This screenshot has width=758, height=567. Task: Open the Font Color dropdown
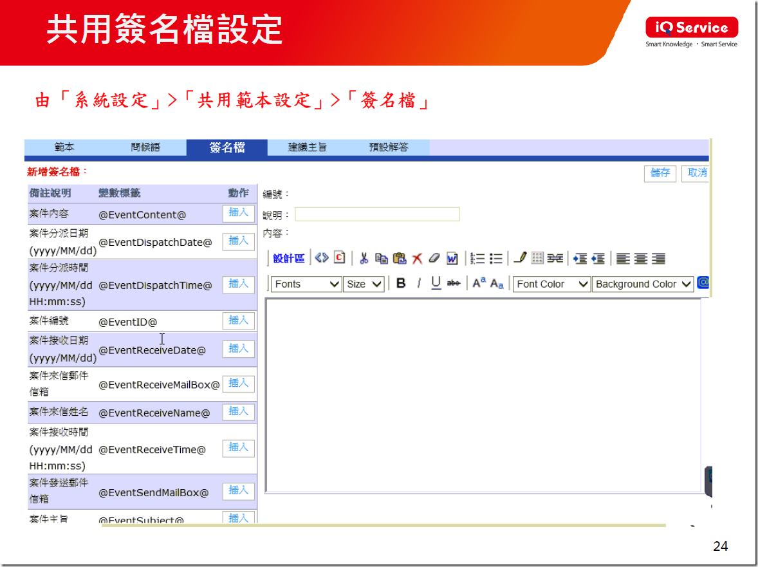tap(551, 284)
